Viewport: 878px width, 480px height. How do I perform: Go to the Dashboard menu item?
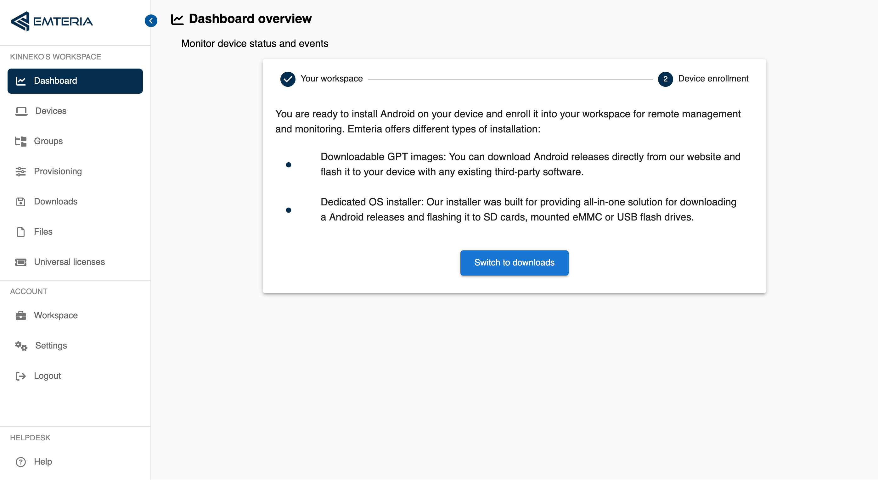(x=75, y=81)
